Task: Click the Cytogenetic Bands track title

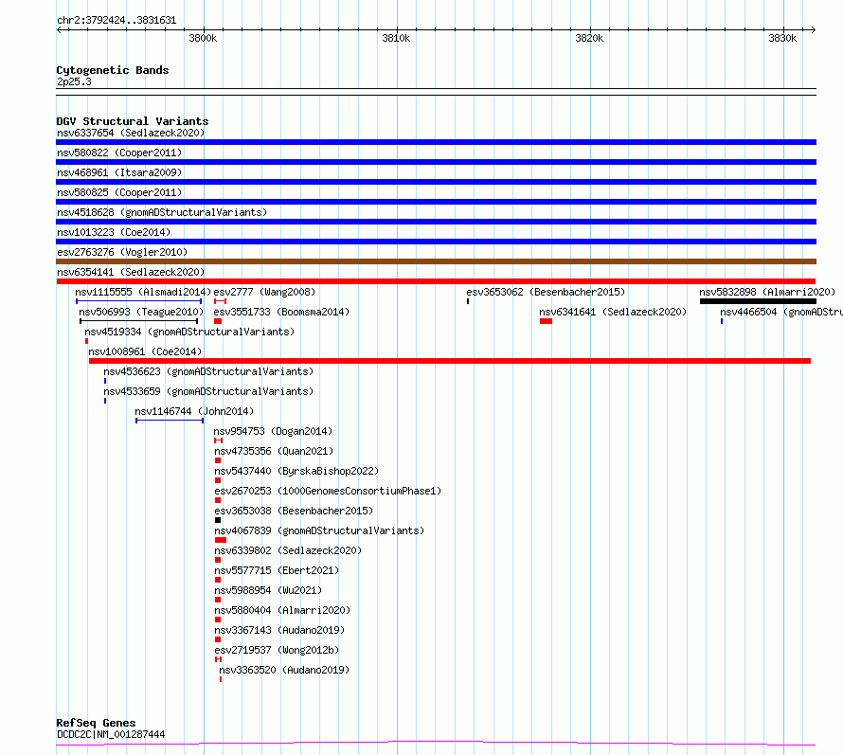Action: pos(113,70)
